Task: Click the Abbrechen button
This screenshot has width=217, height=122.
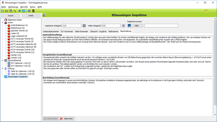Action: click(67, 119)
